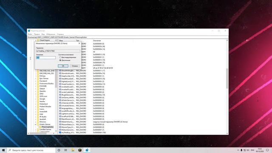Click the 0x00000064 (100) data cell
The width and height of the screenshot is (272, 153).
coord(99,133)
